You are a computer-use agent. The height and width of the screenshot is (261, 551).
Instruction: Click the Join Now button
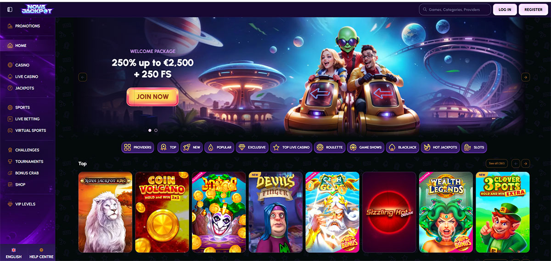click(x=152, y=97)
